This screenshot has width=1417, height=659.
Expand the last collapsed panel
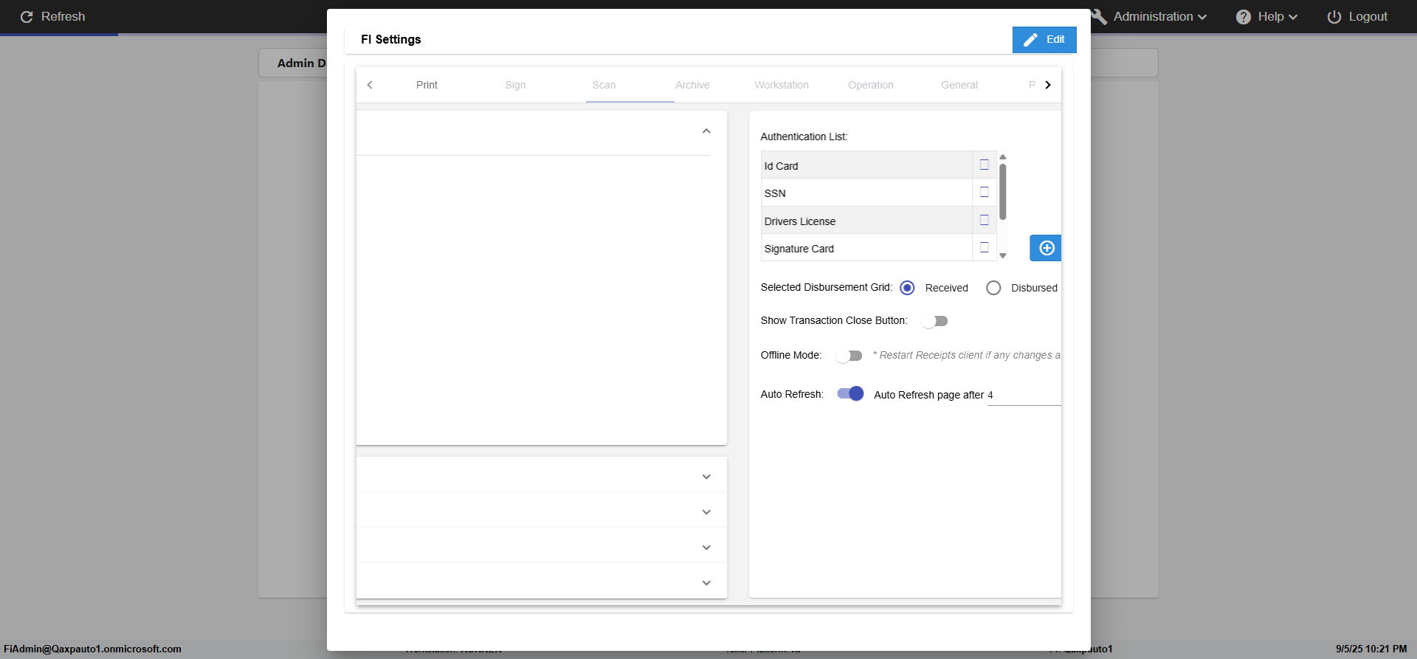[706, 583]
